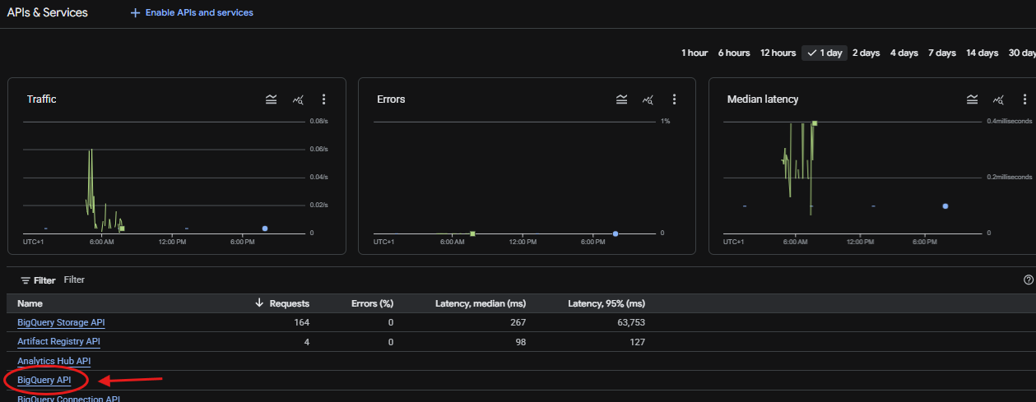Click Enable APIs and services

(192, 13)
